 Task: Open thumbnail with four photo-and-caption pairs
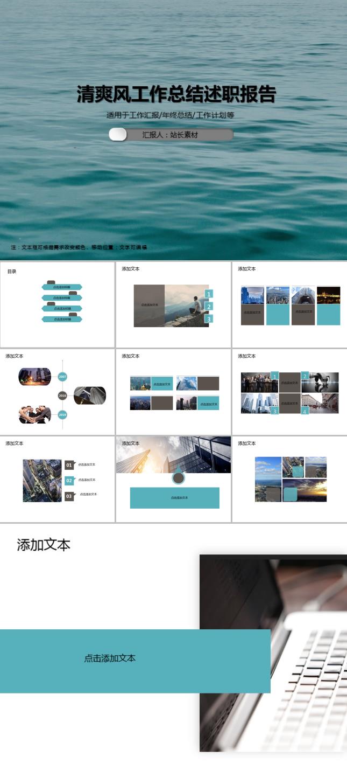point(173,392)
